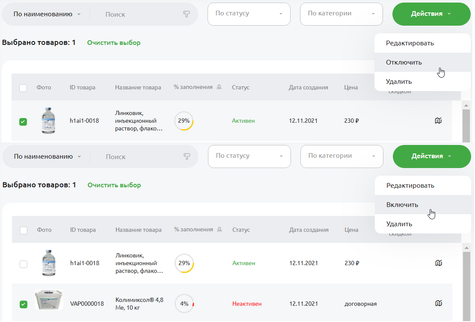Toggle select-all checkbox in lower table header
The width and height of the screenshot is (475, 322).
[x=24, y=230]
